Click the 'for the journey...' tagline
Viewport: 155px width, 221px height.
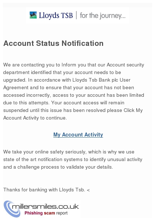tap(102, 16)
